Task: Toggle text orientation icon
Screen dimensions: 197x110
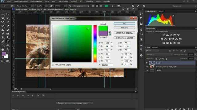Action: tap(12, 6)
